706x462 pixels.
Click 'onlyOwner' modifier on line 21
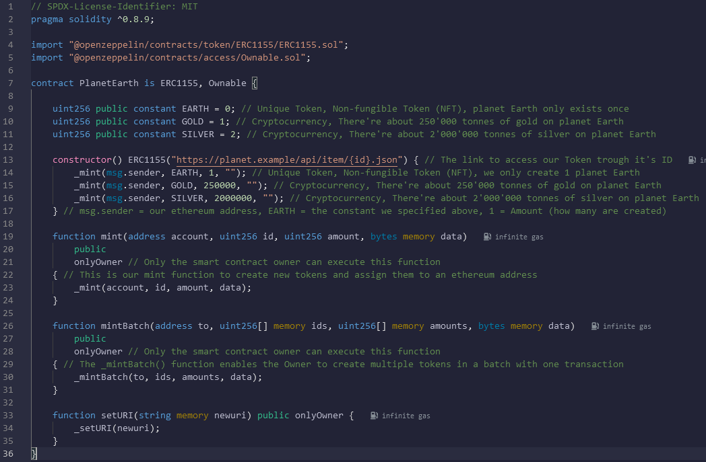point(98,262)
